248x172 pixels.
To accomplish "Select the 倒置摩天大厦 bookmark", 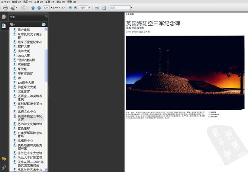I will pyautogui.click(x=27, y=87).
